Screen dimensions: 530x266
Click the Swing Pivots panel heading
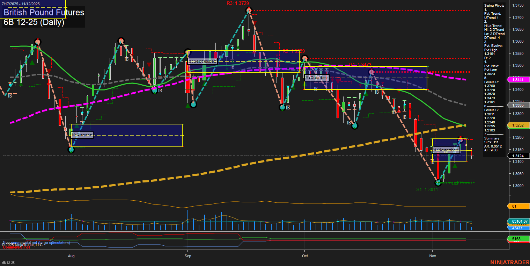click(494, 6)
